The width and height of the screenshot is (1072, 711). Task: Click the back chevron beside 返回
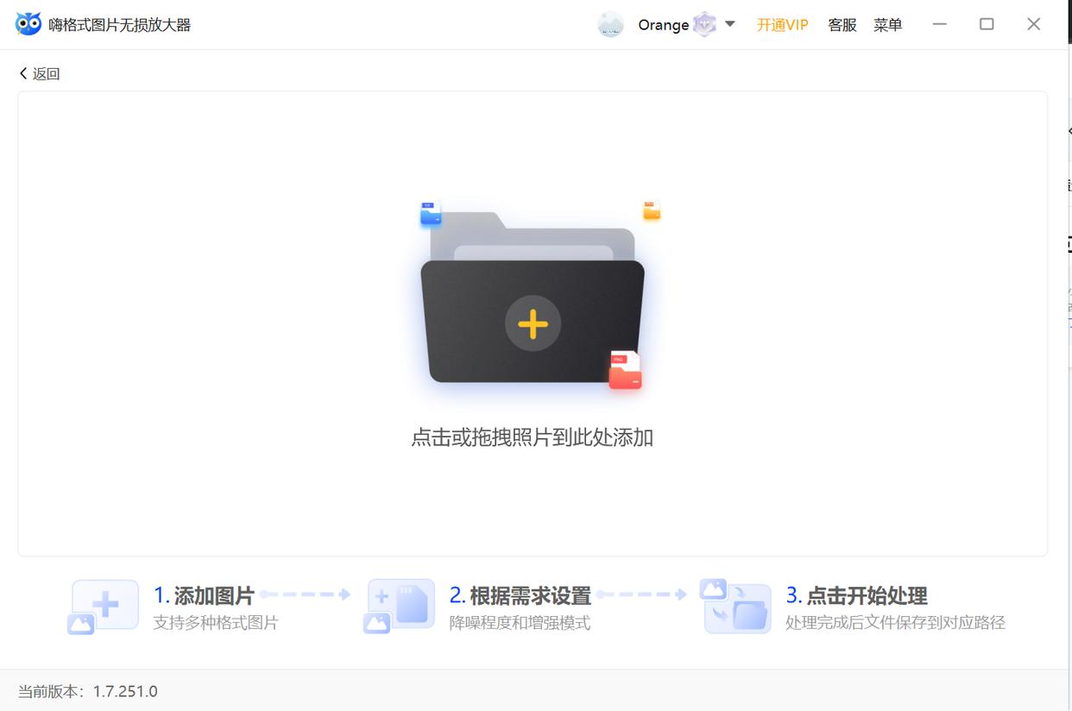pyautogui.click(x=22, y=73)
